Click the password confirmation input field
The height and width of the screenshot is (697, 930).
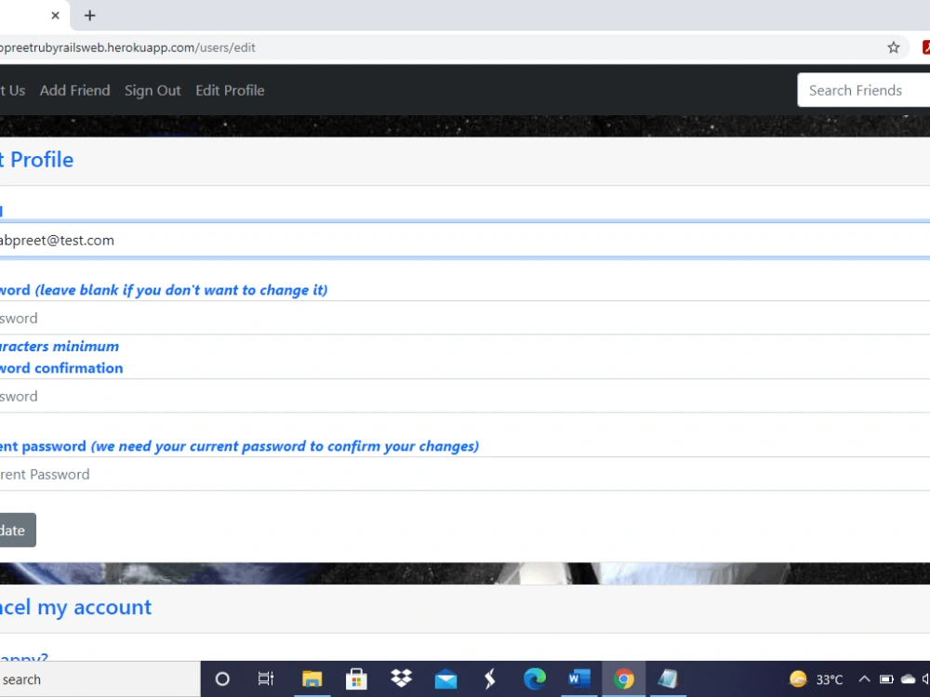(x=465, y=396)
